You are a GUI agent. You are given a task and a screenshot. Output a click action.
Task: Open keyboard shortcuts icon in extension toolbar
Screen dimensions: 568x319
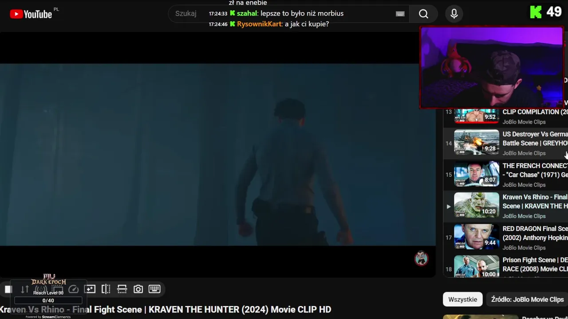coord(154,289)
